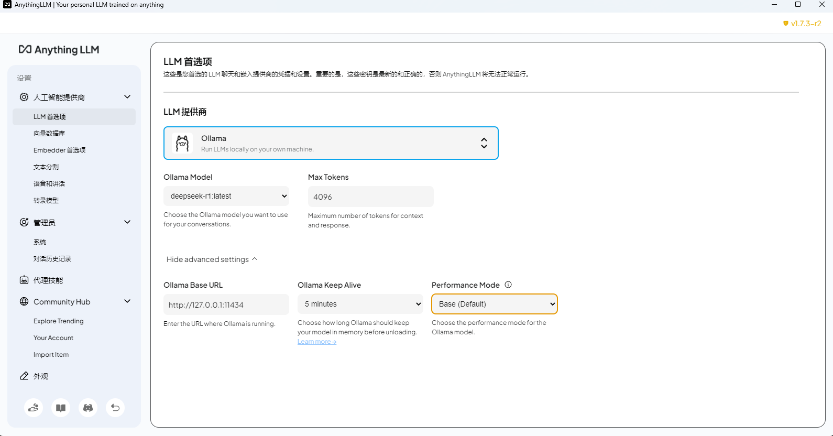The width and height of the screenshot is (833, 436).
Task: Click the globe icon next to Community Hub
Action: [24, 301]
